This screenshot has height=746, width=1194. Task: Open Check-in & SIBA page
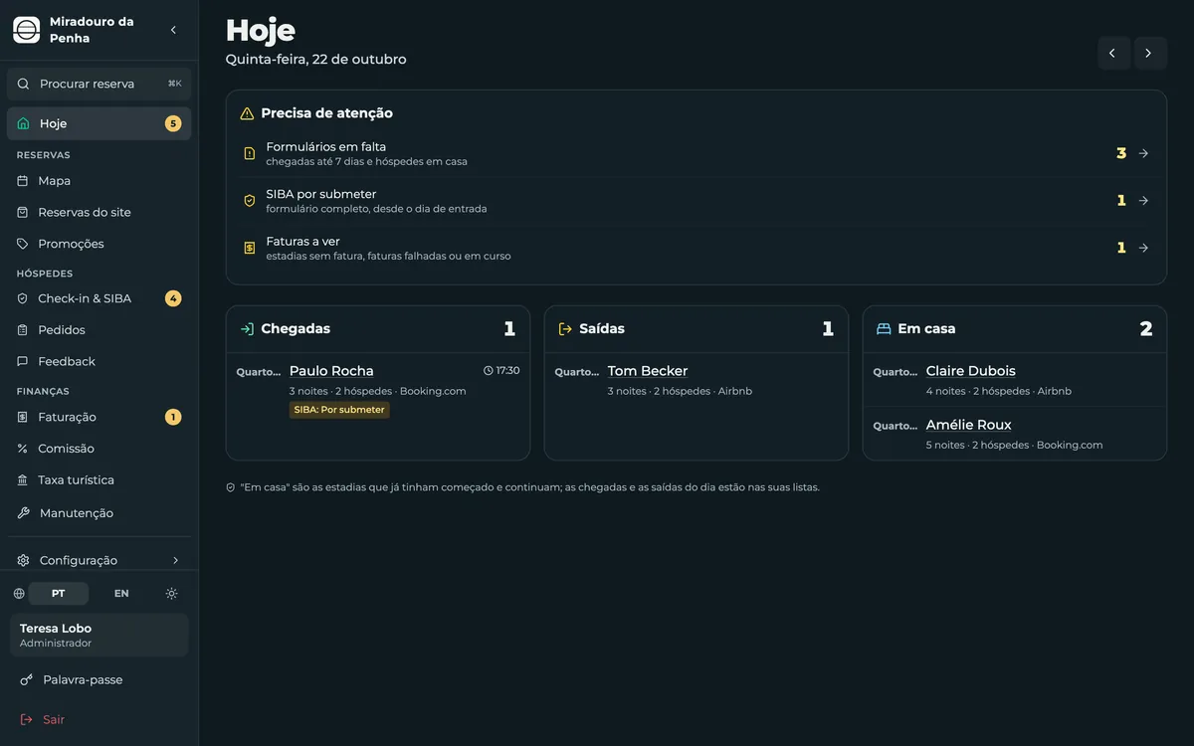pos(99,298)
